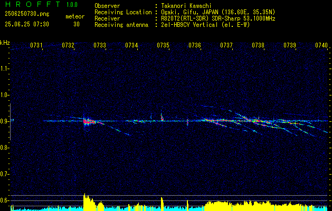
Task: Click the Ogaki, Gifu, JAPAN location text
Action: tap(218, 12)
